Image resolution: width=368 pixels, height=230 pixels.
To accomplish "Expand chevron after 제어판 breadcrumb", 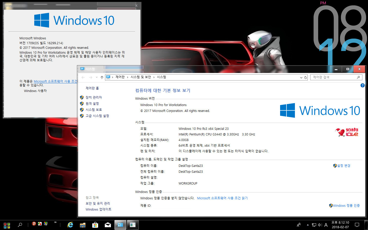I will click(128, 77).
